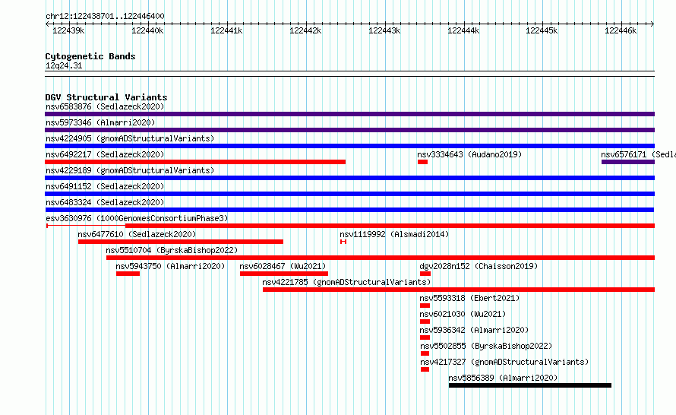676x415 pixels.
Task: Click the 122443k ruler tick label
Action: pyautogui.click(x=384, y=30)
